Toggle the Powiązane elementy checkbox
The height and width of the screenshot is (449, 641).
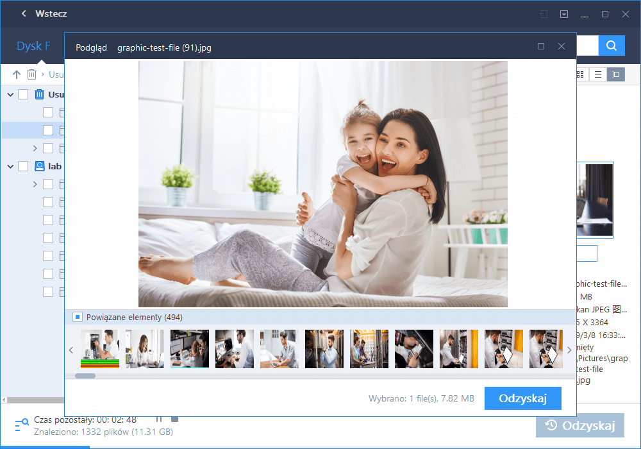pyautogui.click(x=77, y=317)
